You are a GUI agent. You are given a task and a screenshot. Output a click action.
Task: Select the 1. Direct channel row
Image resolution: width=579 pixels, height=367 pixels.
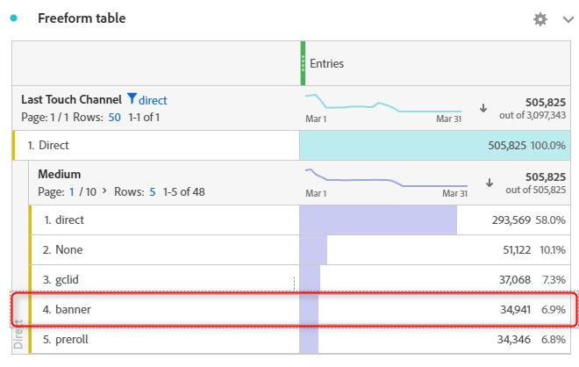(x=291, y=145)
